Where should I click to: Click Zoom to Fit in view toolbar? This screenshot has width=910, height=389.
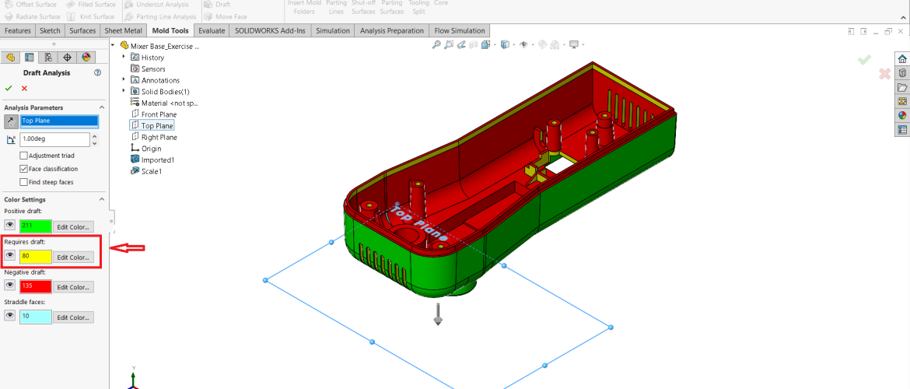[x=436, y=44]
